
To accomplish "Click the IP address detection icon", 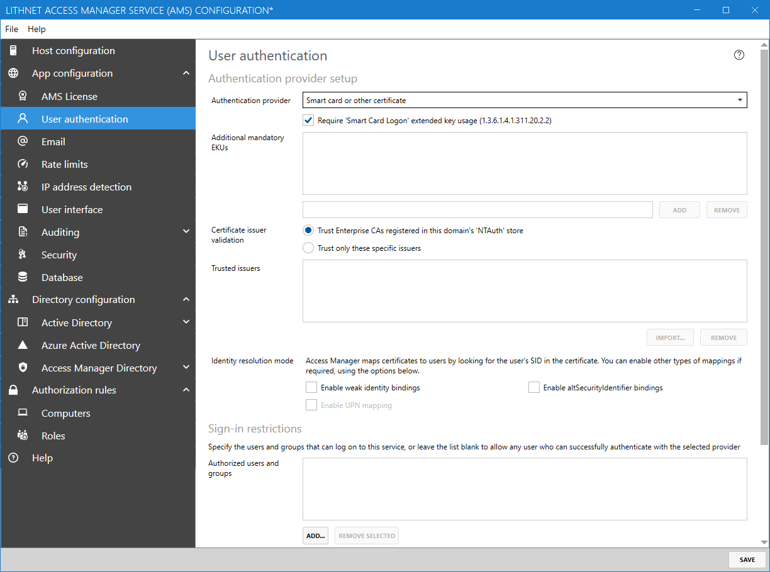I will point(23,187).
